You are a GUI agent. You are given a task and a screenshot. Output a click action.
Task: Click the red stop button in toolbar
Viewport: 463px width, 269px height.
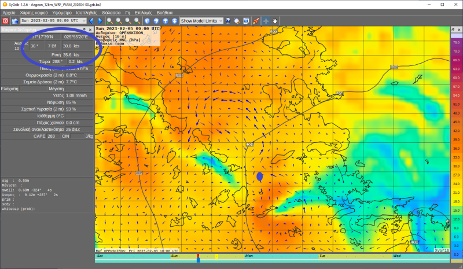5,21
